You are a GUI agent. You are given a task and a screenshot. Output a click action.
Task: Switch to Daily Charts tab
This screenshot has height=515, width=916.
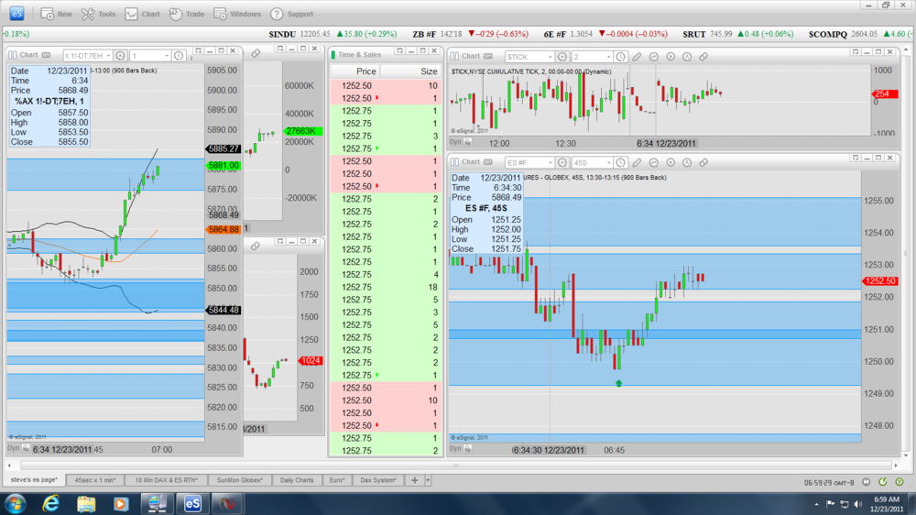coord(297,480)
